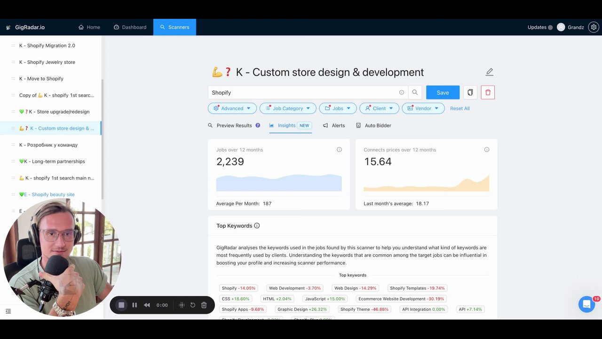The image size is (602, 339).
Task: Reset all filters
Action: (x=460, y=108)
